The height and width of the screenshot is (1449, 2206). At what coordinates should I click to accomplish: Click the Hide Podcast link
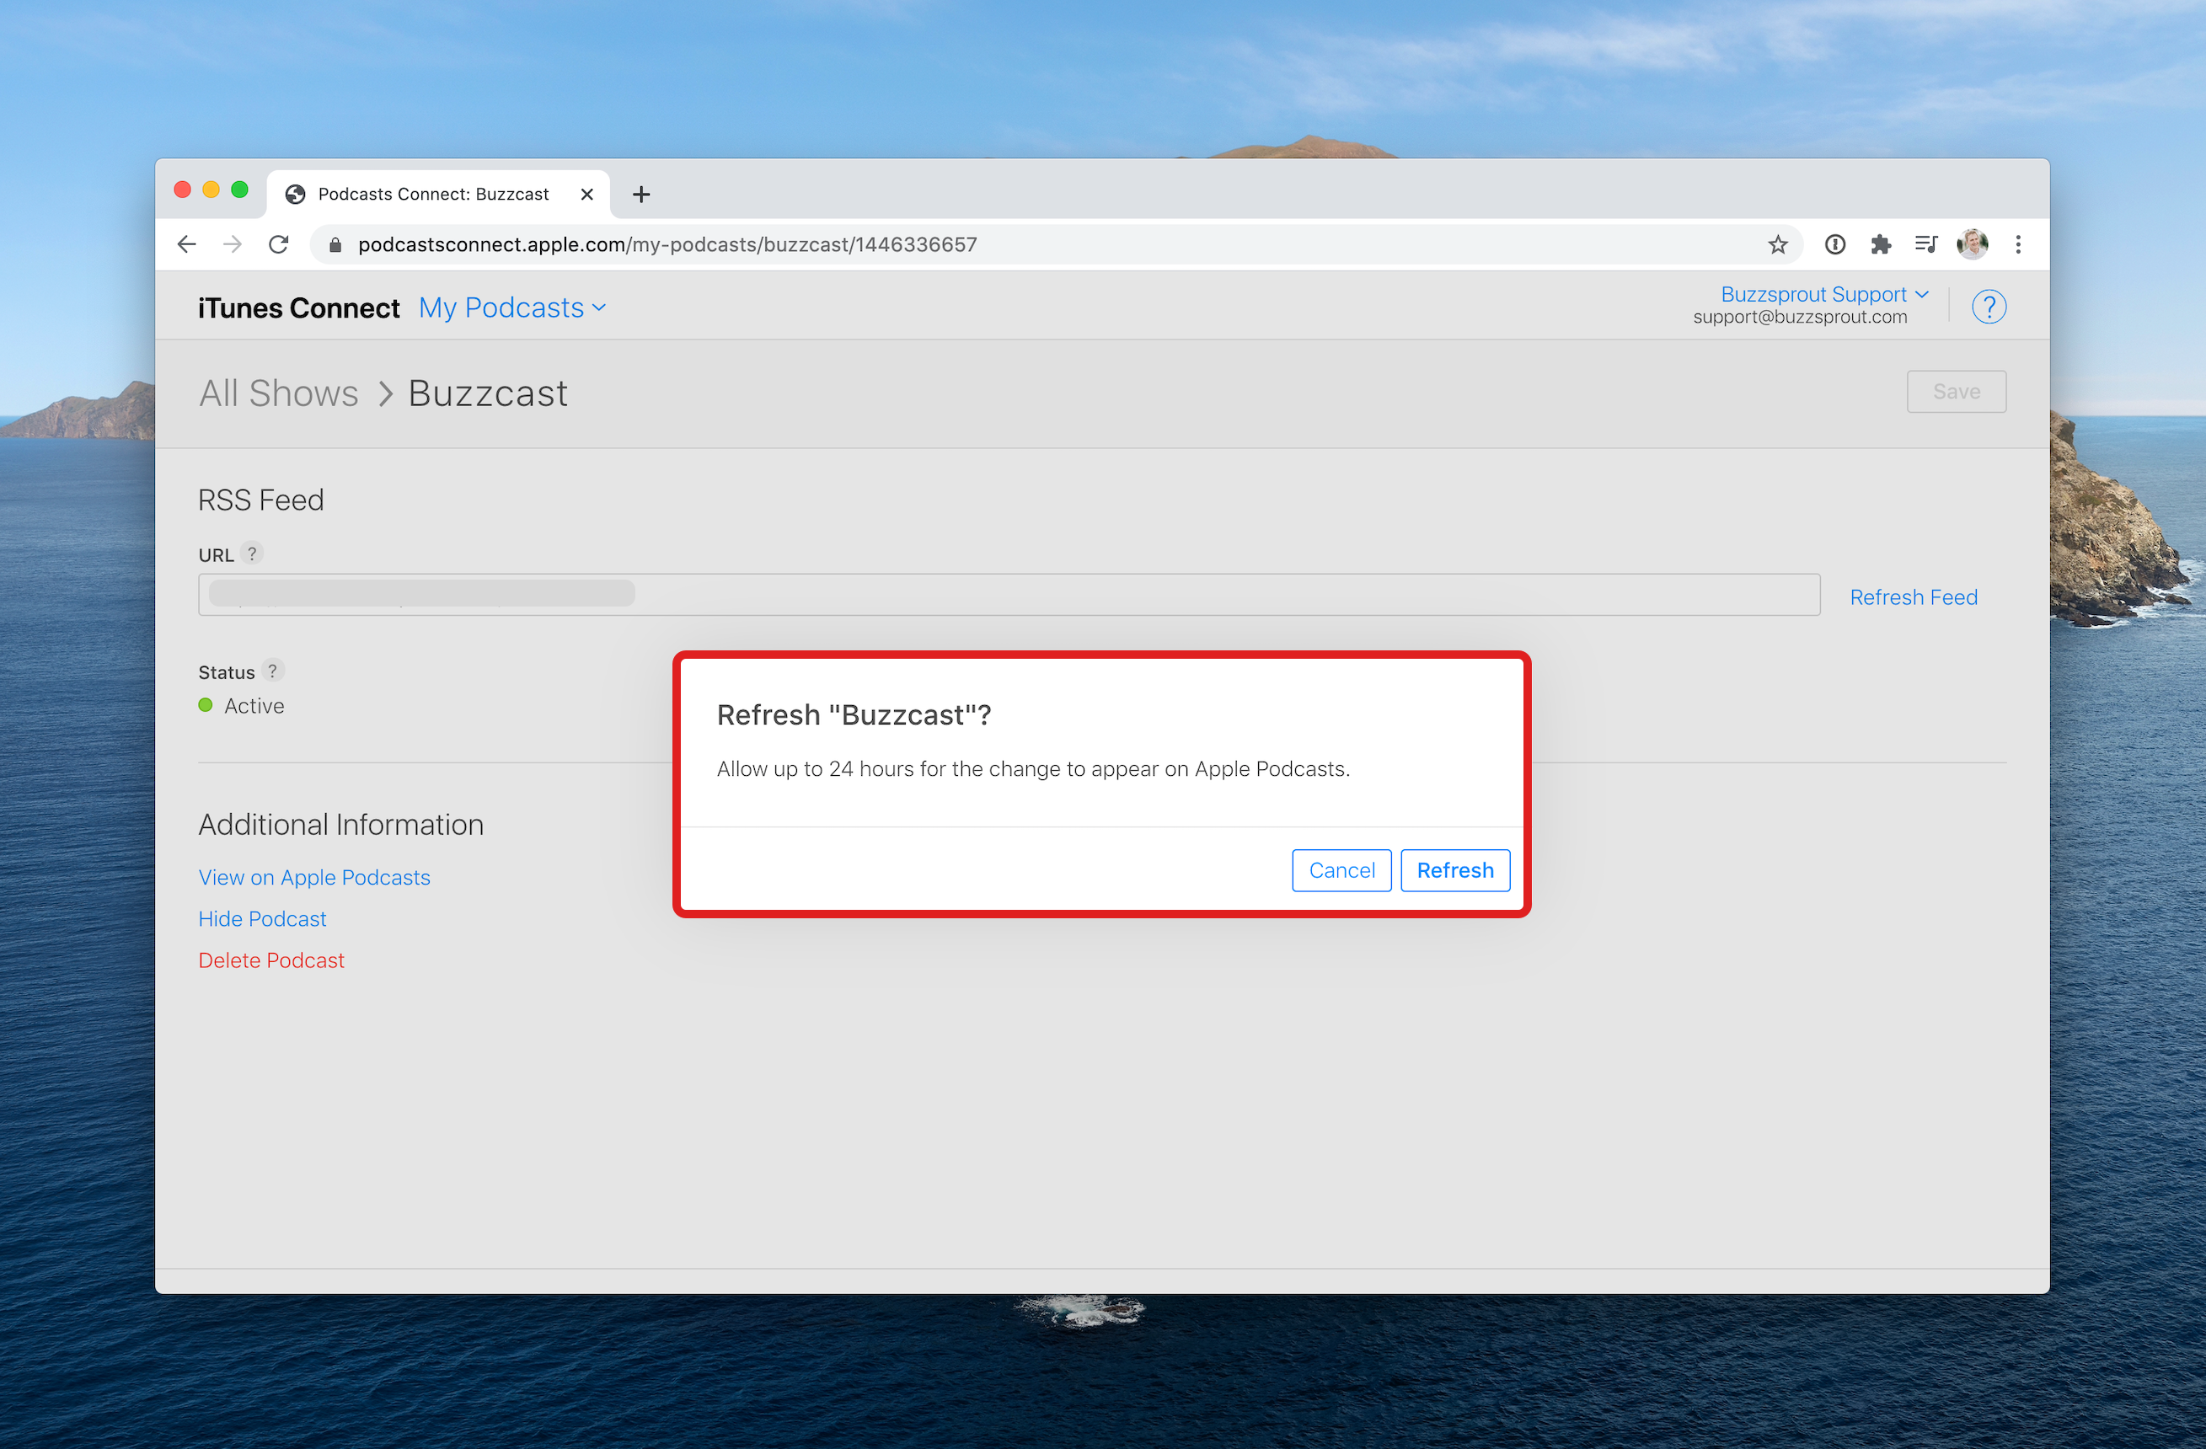262,919
